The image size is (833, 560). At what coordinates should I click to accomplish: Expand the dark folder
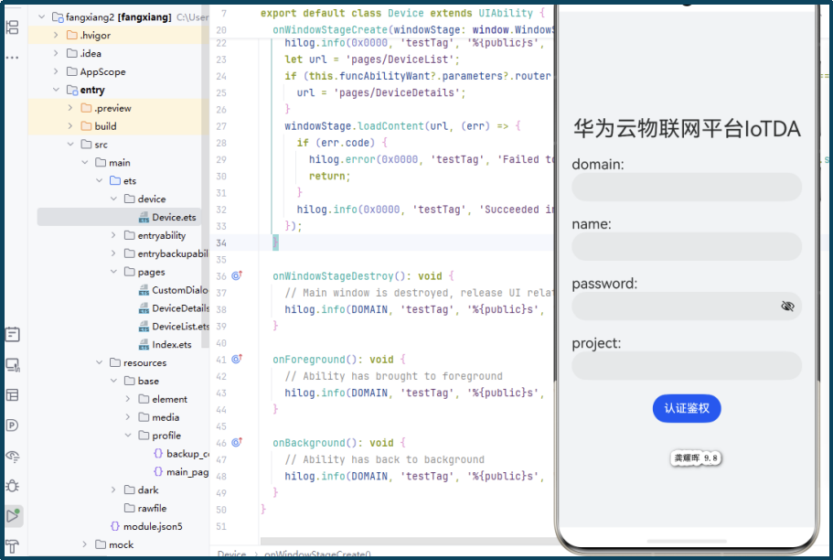(113, 490)
